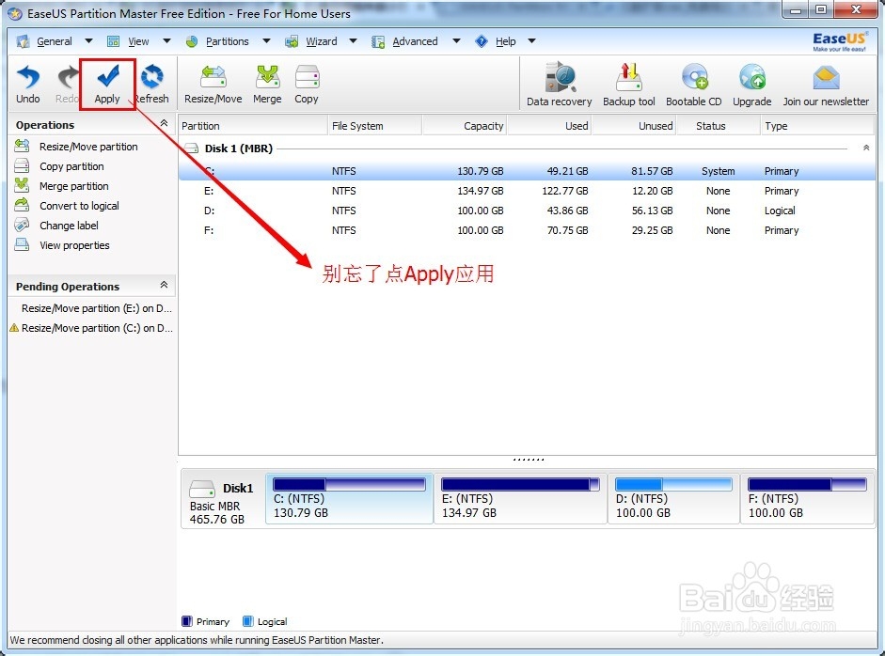Select pending Resize/Move partition (E:) entry
Screen dimensions: 885x656
coord(97,308)
